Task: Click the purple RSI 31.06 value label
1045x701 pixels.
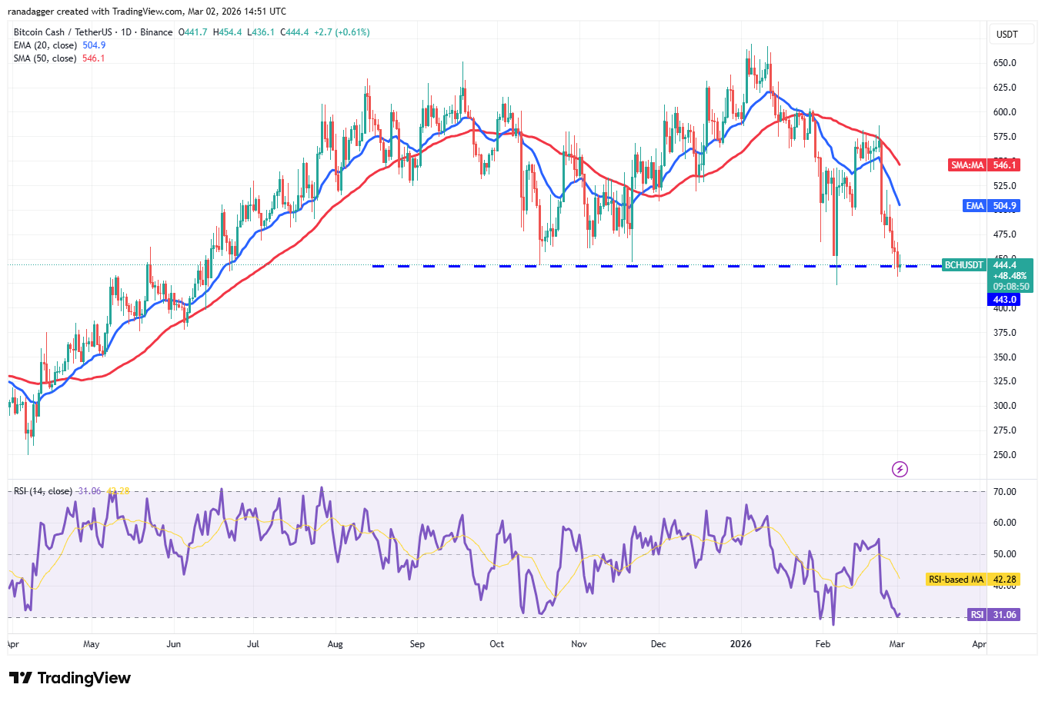Action: tap(996, 614)
